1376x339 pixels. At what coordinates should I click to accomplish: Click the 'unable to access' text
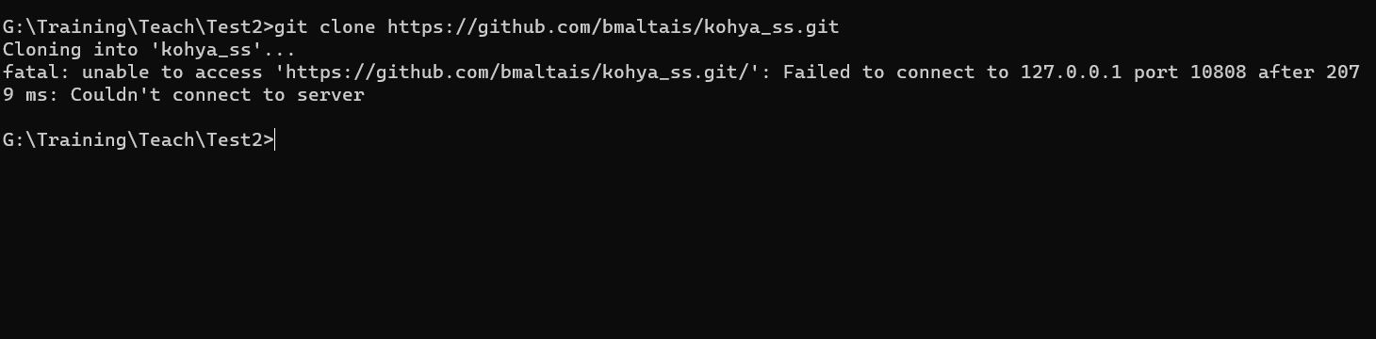[x=172, y=72]
